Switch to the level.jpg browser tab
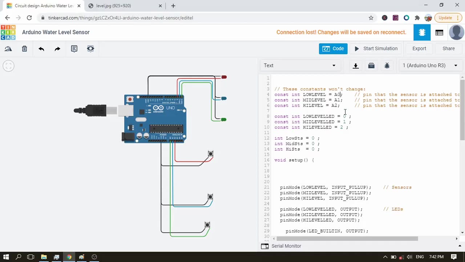 114,6
